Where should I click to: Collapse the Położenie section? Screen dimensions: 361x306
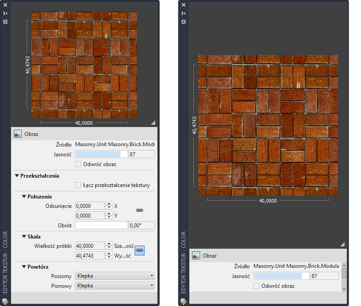pos(24,196)
